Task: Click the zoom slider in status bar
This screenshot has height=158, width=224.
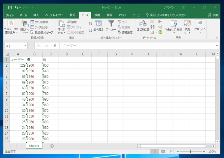Action: 191,152
